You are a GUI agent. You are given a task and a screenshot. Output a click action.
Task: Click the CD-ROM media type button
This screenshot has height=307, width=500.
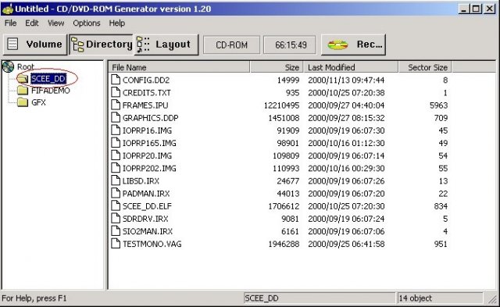231,45
